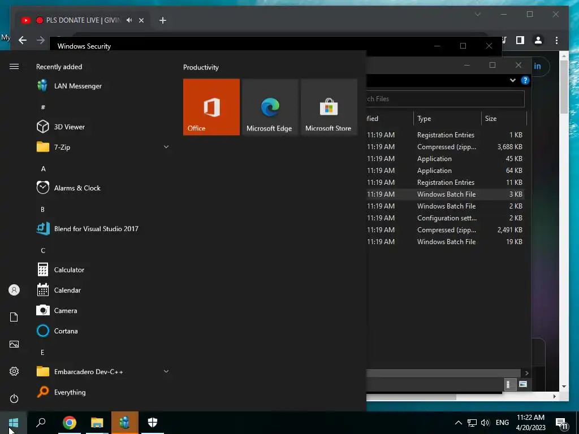This screenshot has width=579, height=434.
Task: Open Embarcadero Dev-C++ folder entry
Action: 102,372
